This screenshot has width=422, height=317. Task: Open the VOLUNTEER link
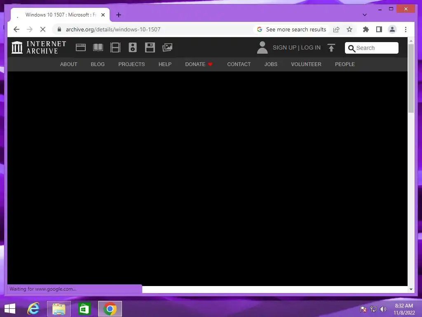(306, 64)
